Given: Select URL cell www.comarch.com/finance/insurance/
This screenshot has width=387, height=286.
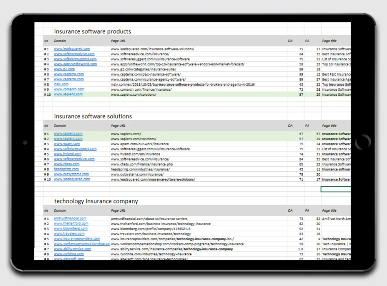Looking at the screenshot, I should [141, 90].
